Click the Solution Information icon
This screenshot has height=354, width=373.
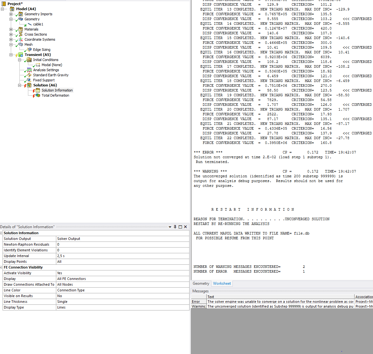38,90
